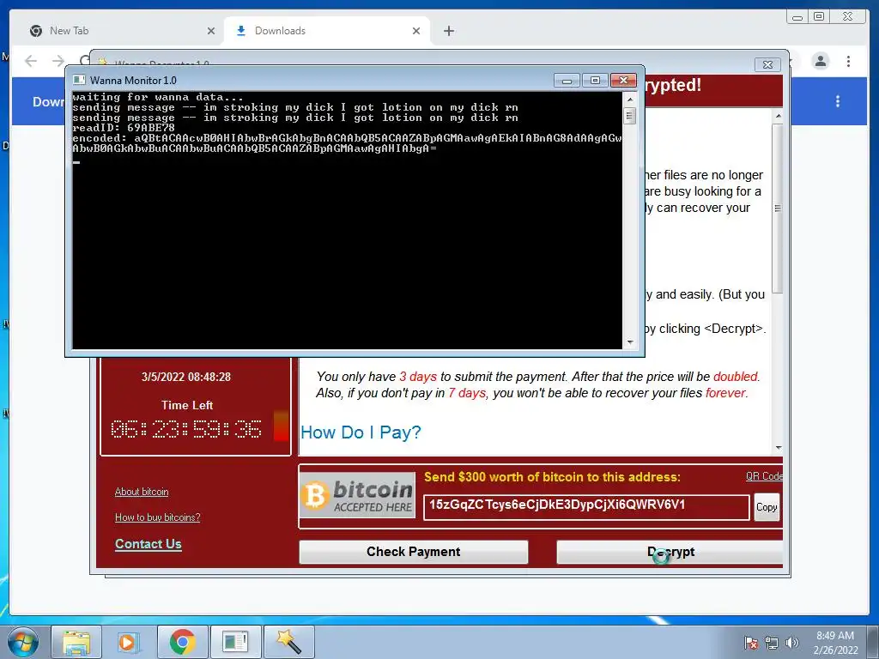Minimize the Wanna Monitor 1.0 window
879x659 pixels.
567,81
